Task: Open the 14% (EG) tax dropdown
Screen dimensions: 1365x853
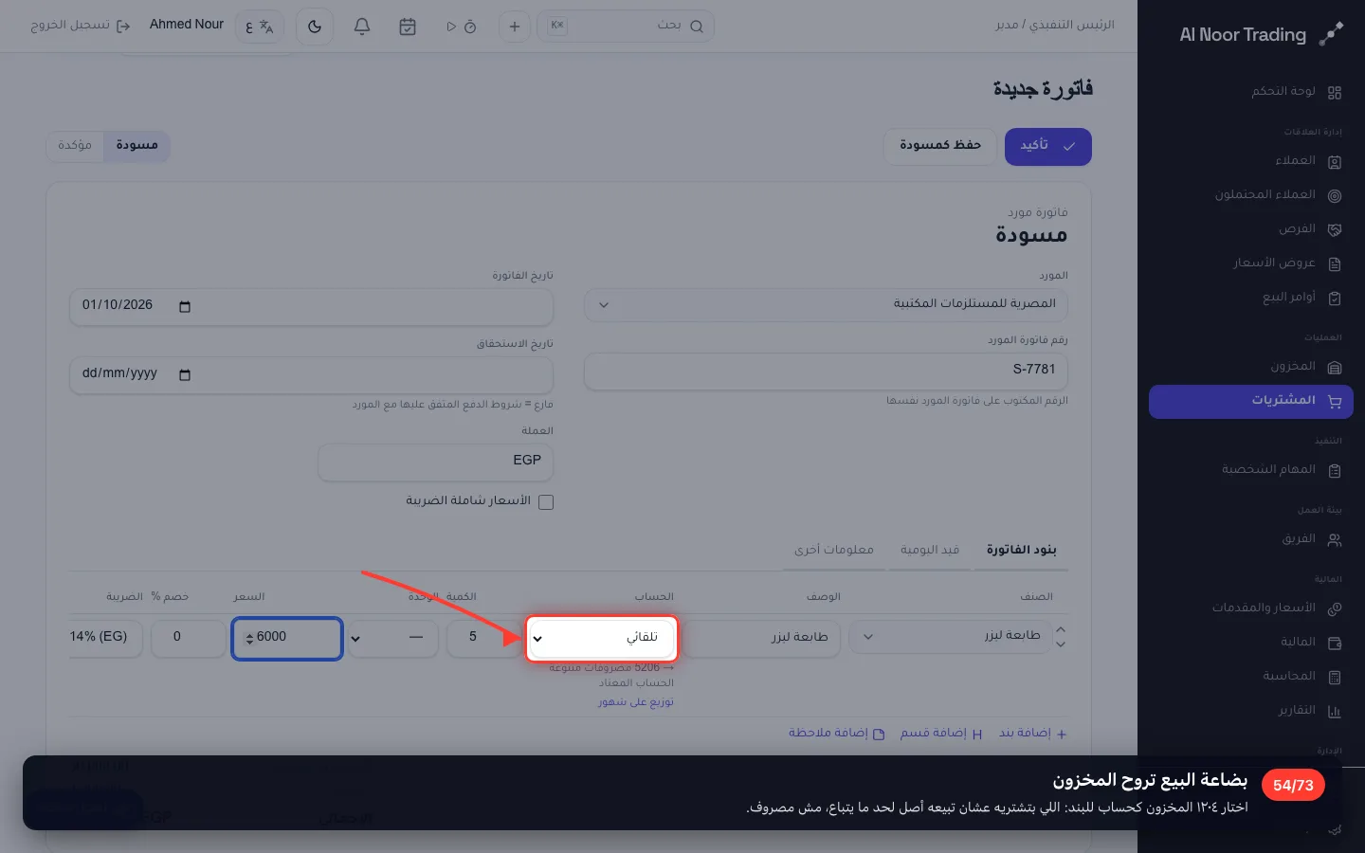Action: tap(105, 638)
